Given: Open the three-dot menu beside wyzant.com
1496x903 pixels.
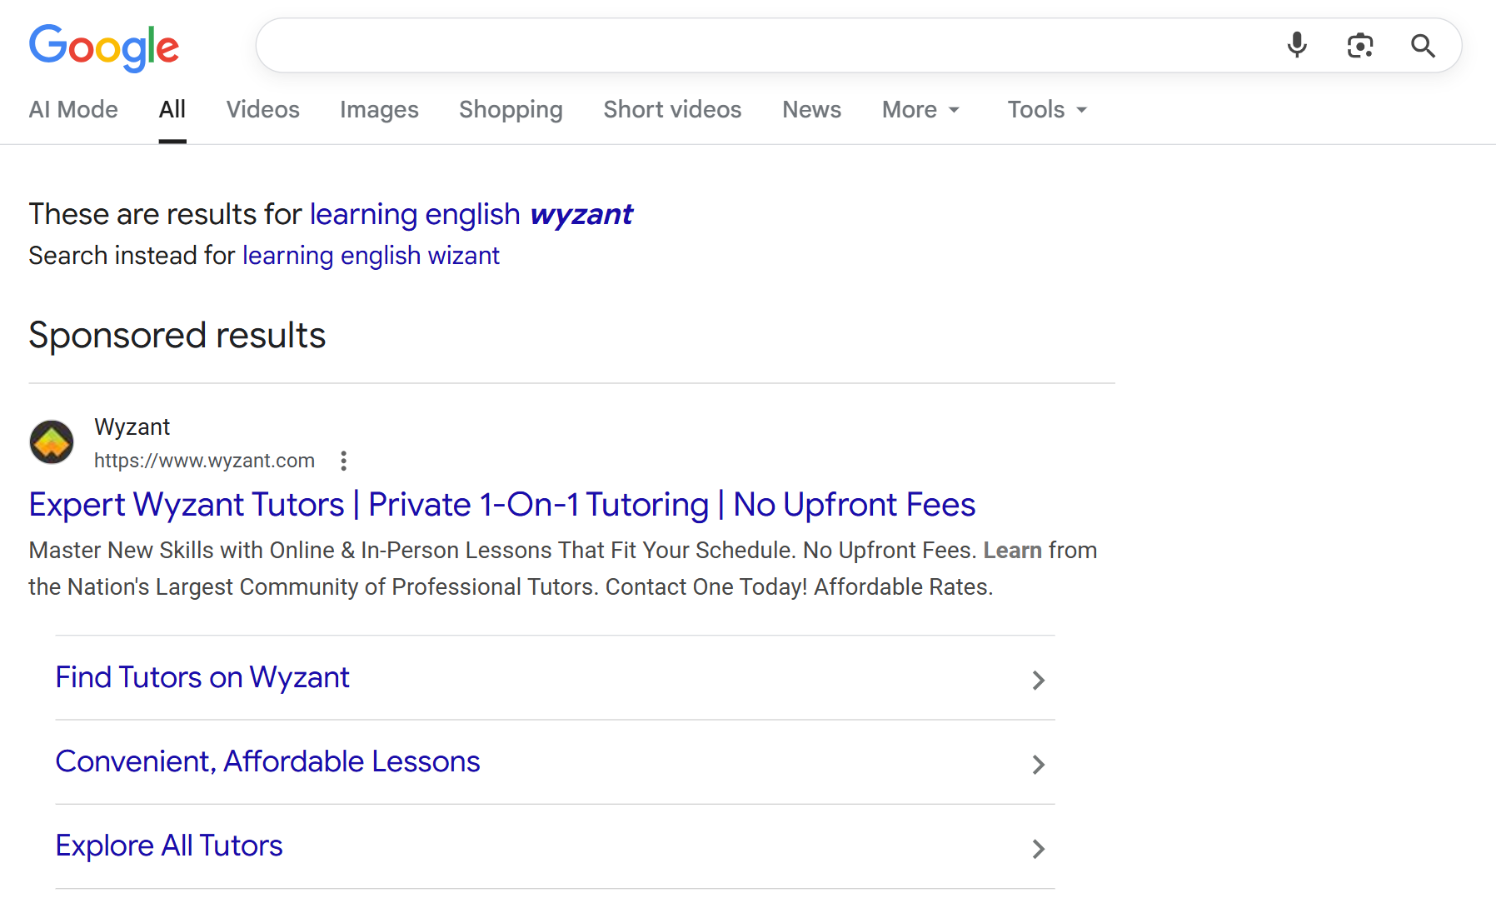Looking at the screenshot, I should pos(343,460).
